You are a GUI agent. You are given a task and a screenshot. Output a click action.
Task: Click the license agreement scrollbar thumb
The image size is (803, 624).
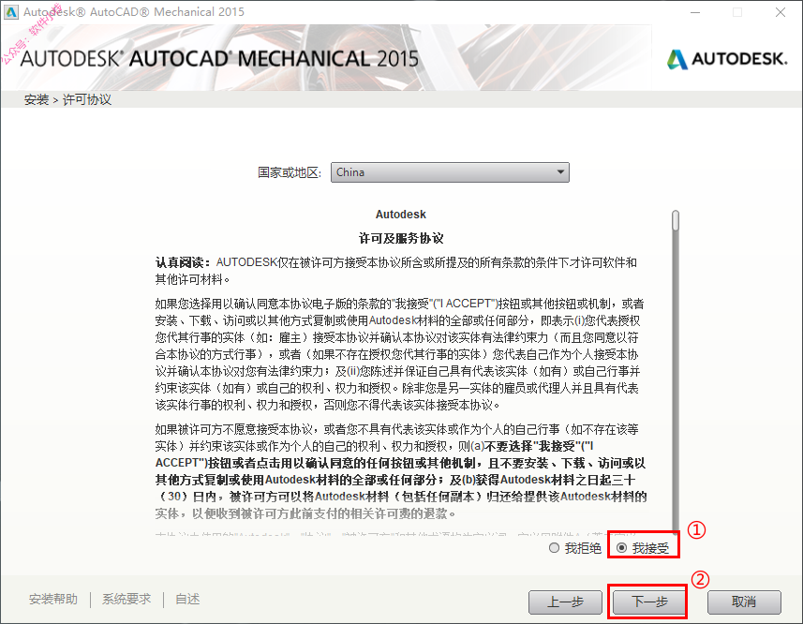click(x=676, y=220)
